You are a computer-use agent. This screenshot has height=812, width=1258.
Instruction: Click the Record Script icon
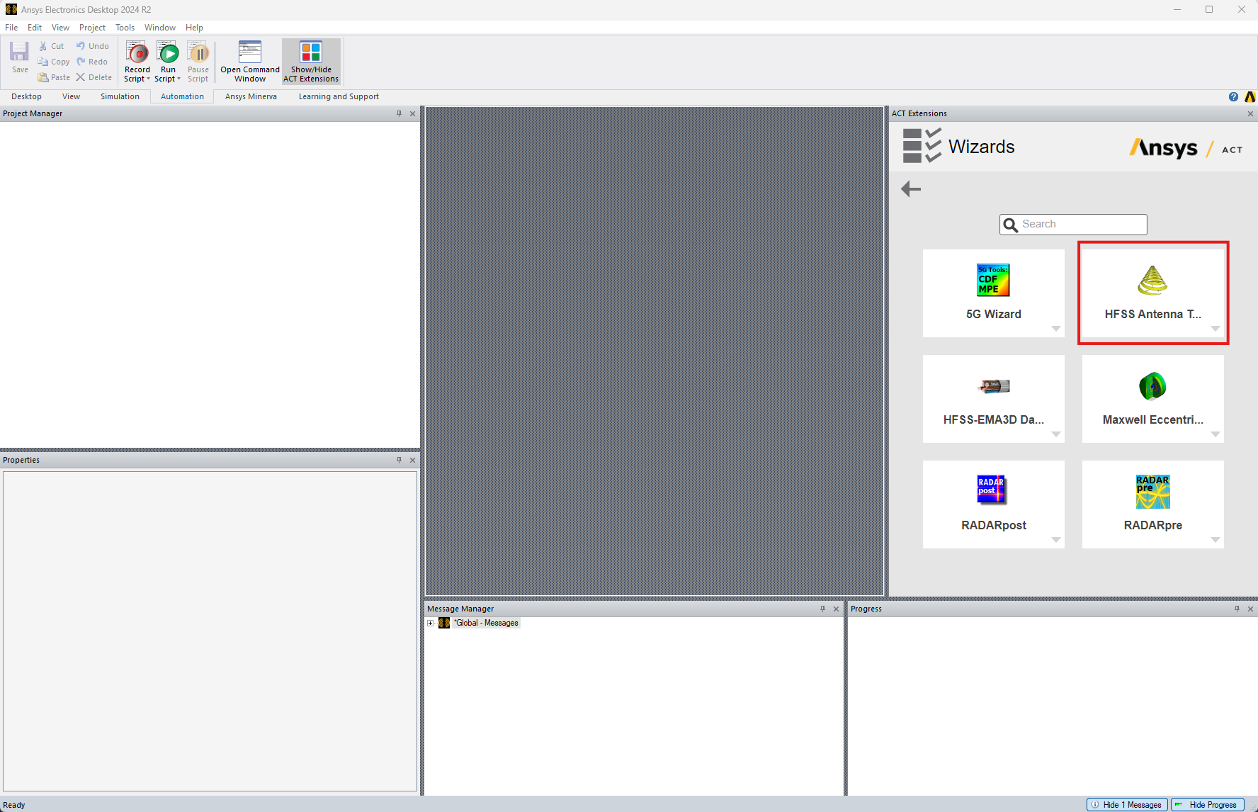click(137, 53)
